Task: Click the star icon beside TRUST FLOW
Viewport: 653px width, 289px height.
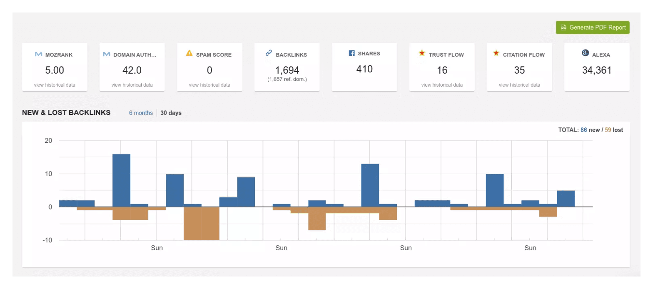Action: tap(422, 53)
